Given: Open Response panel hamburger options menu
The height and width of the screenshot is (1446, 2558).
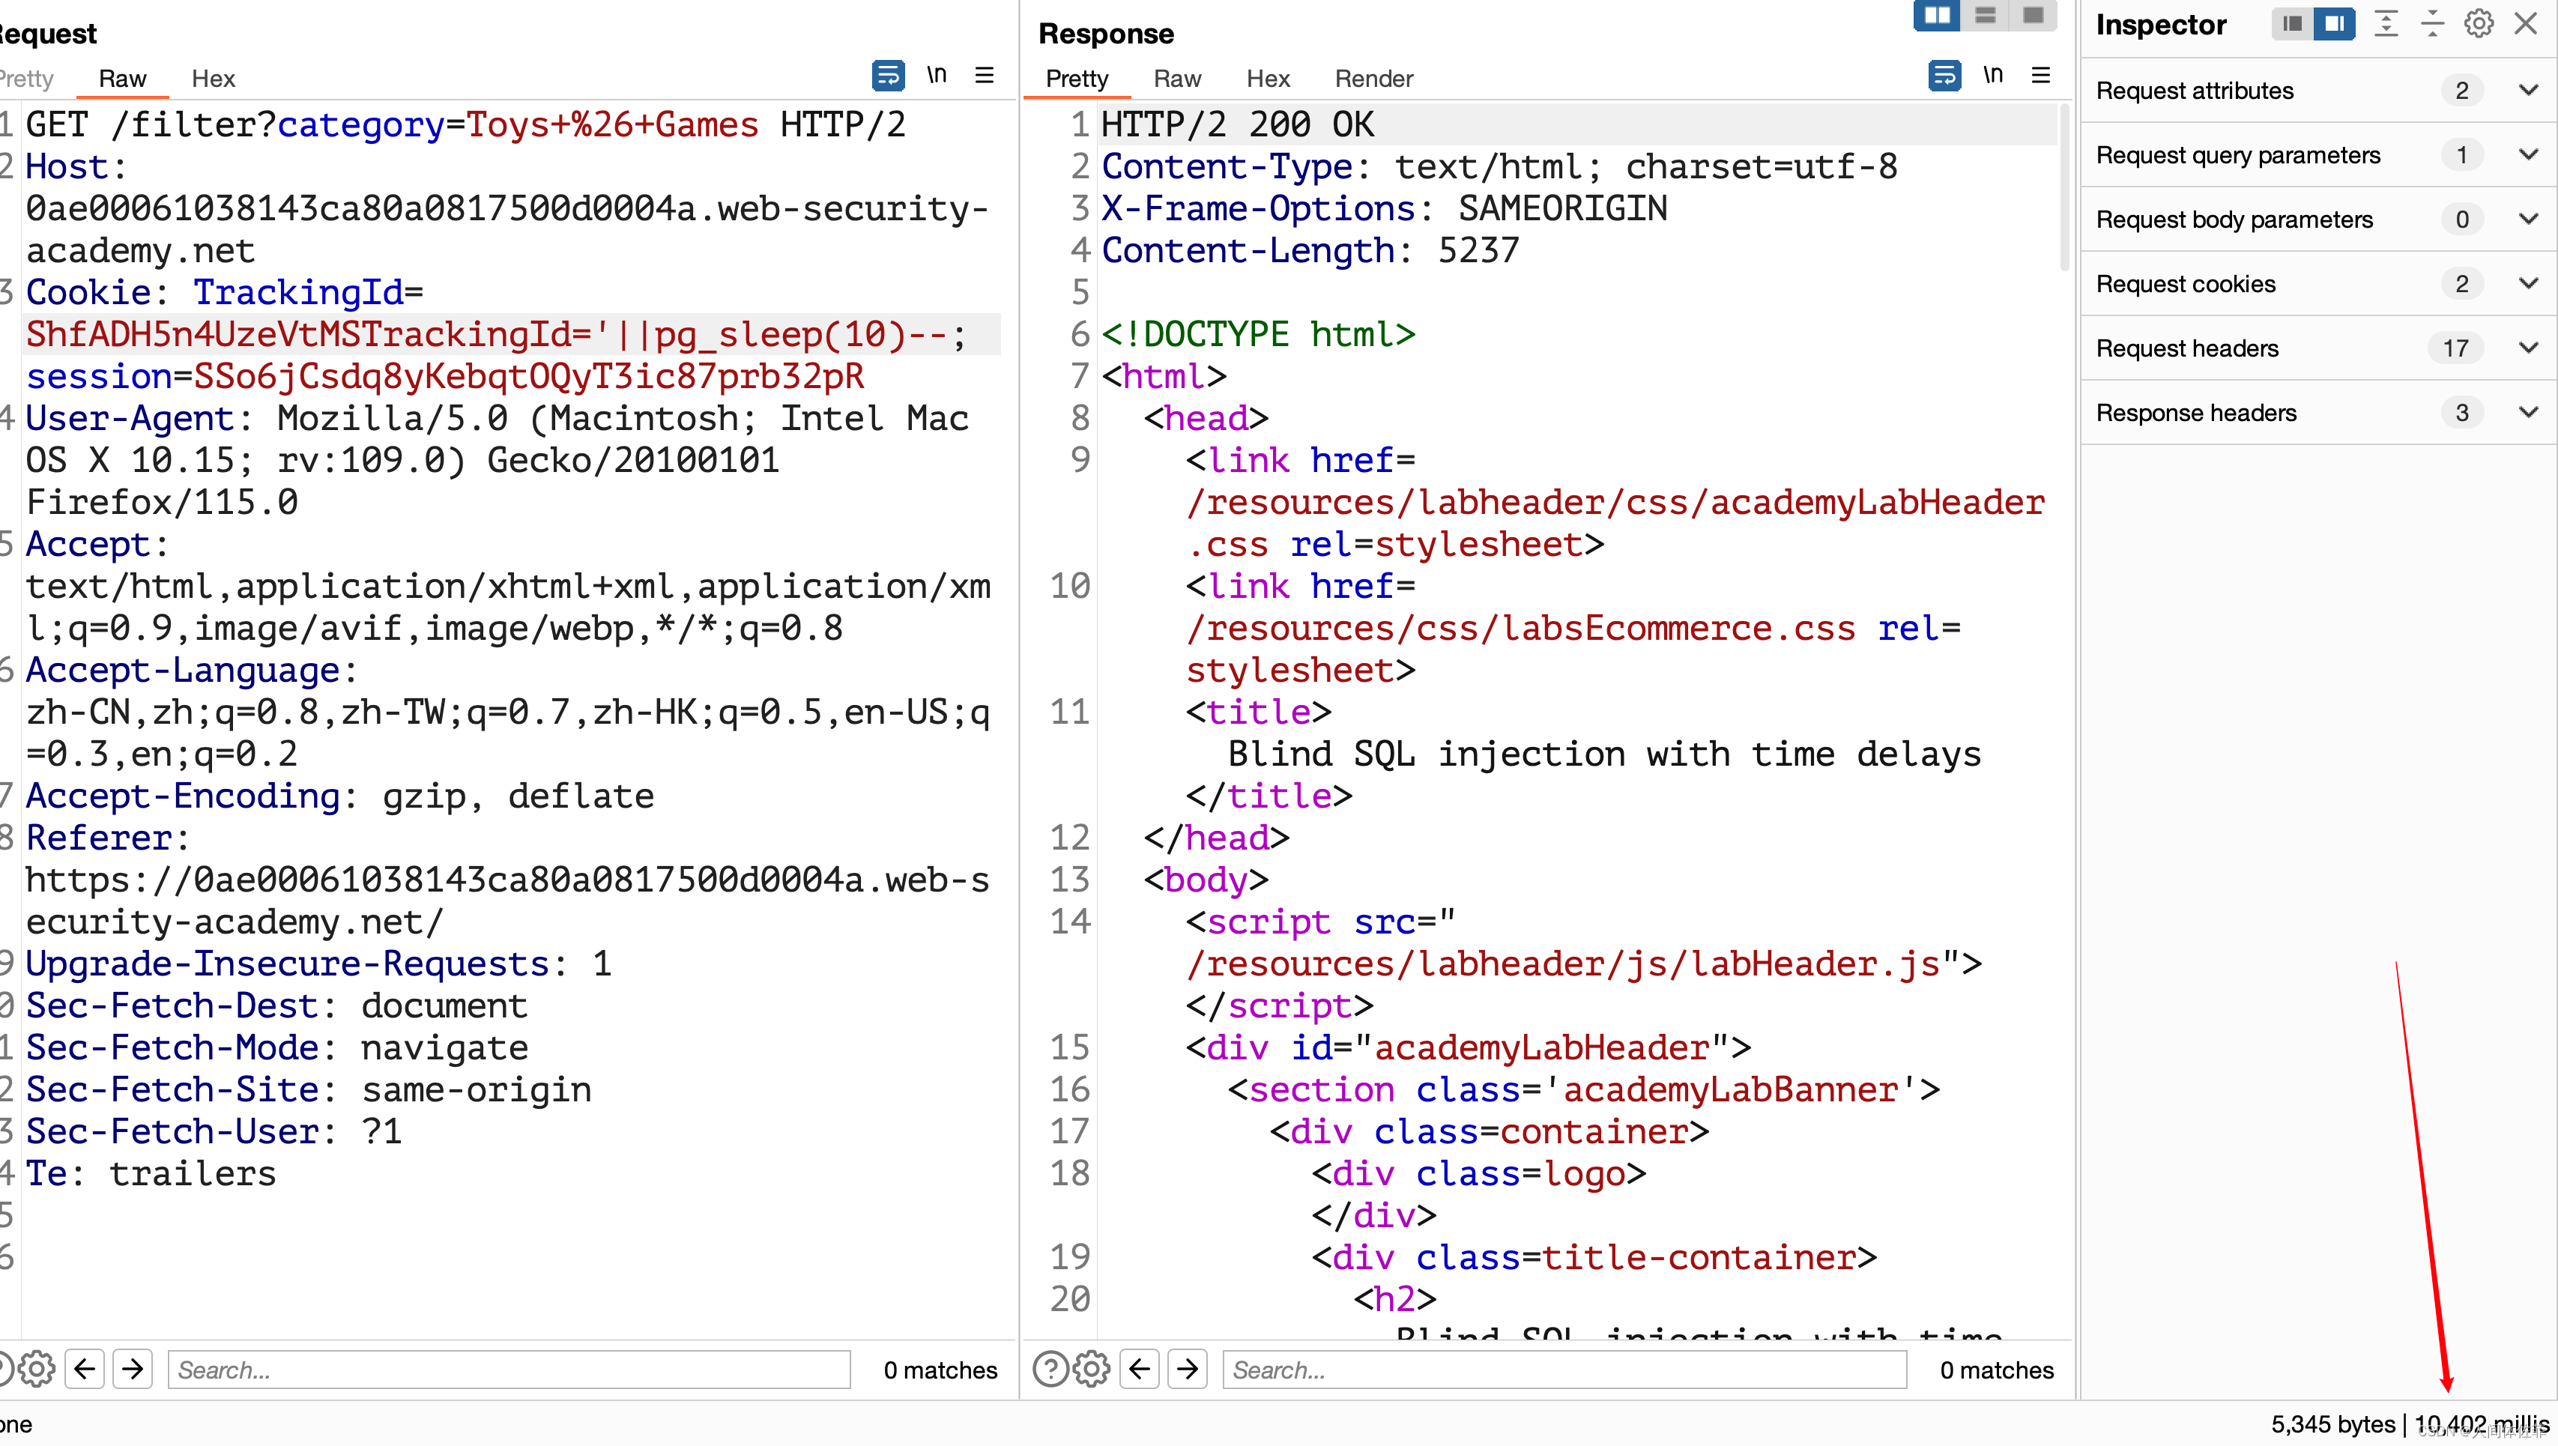Looking at the screenshot, I should [x=2041, y=76].
